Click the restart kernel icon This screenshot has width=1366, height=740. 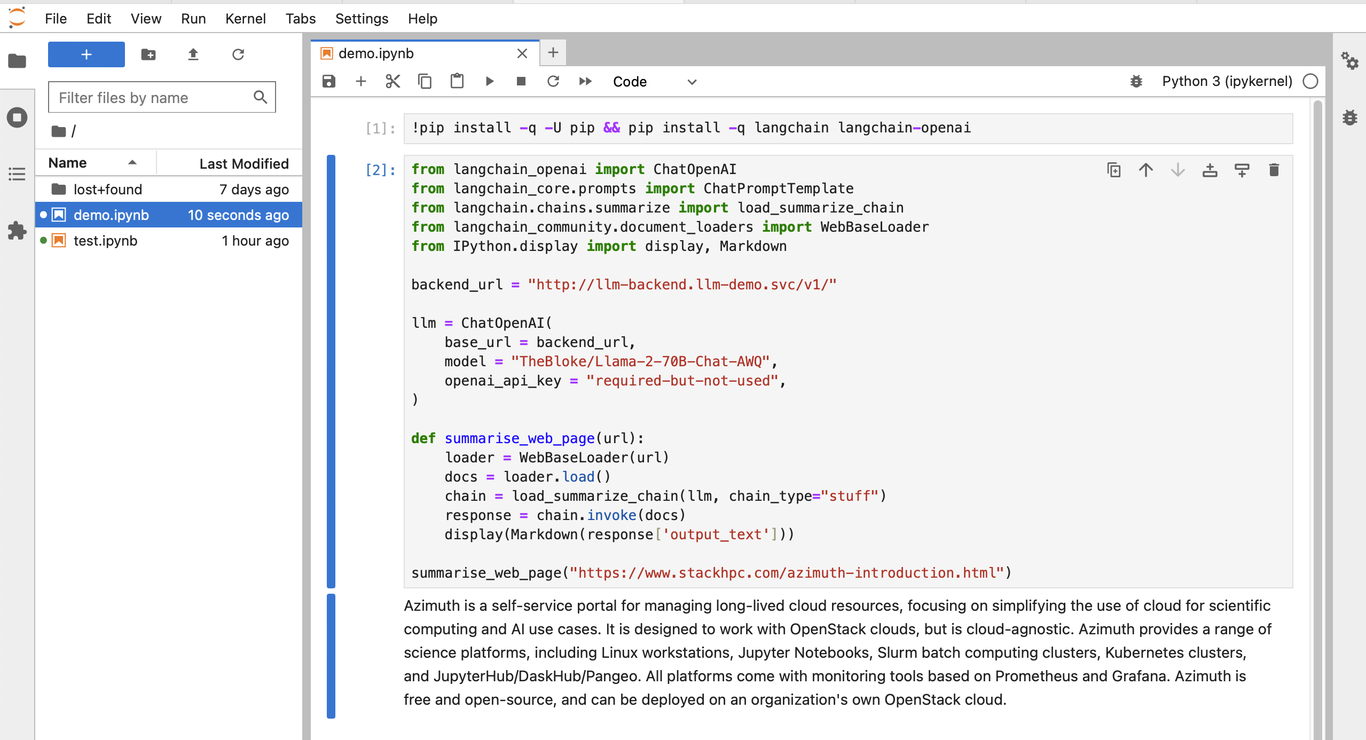551,81
